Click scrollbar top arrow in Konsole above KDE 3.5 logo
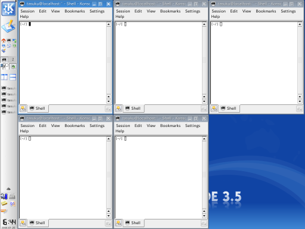Image resolution: width=305 pixels, height=229 pixels. click(x=300, y=24)
